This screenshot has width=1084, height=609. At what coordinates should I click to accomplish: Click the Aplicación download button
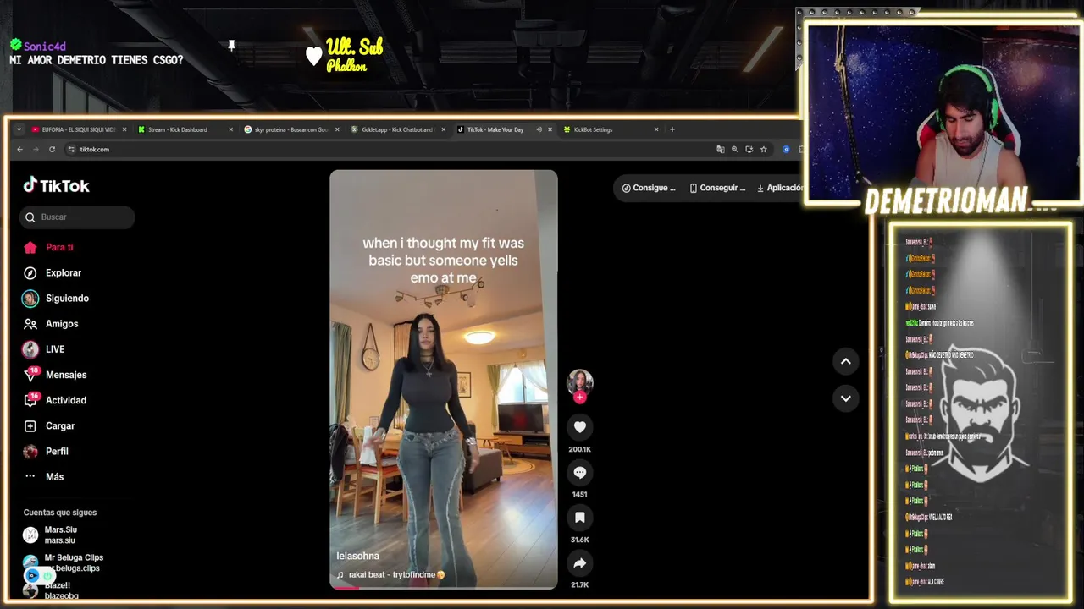tap(779, 188)
